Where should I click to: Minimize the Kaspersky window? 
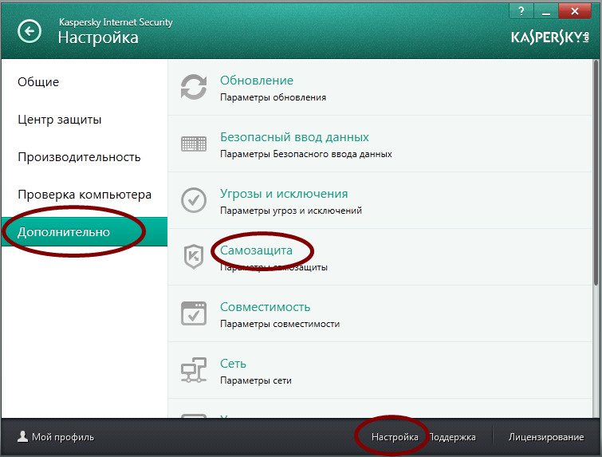[546, 11]
